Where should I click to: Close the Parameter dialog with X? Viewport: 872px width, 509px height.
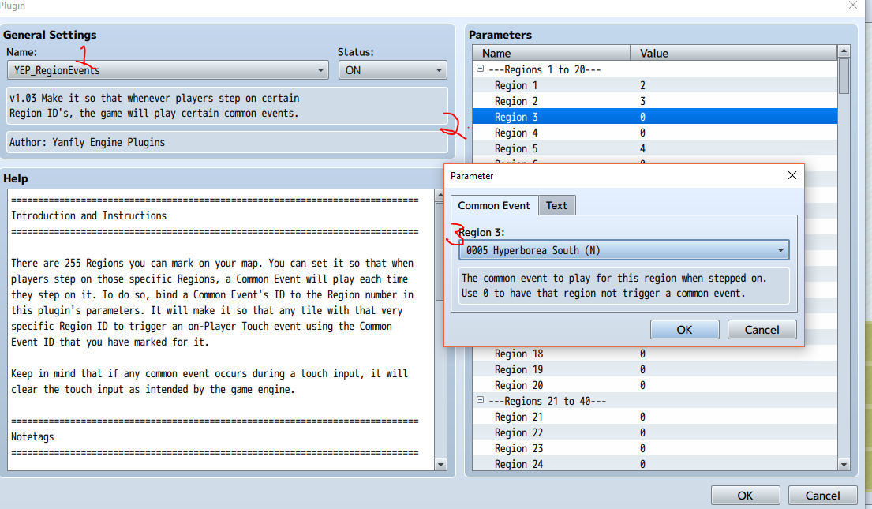pos(792,176)
